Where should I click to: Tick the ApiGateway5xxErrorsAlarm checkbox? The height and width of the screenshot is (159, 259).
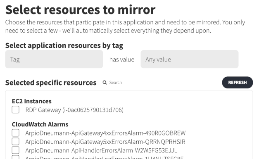point(16,142)
